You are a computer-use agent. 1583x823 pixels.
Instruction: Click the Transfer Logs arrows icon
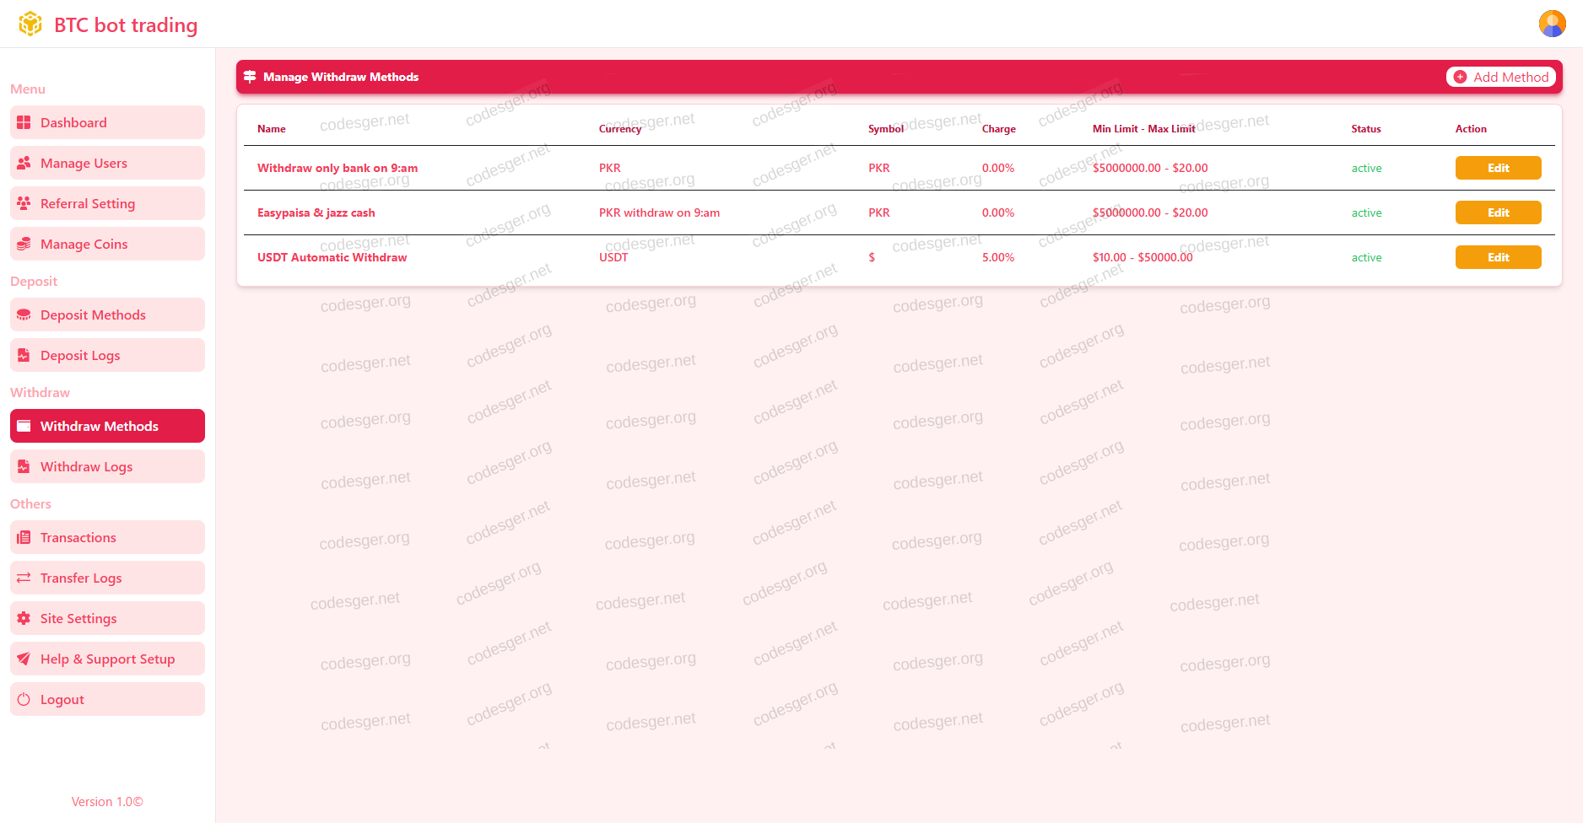click(24, 578)
